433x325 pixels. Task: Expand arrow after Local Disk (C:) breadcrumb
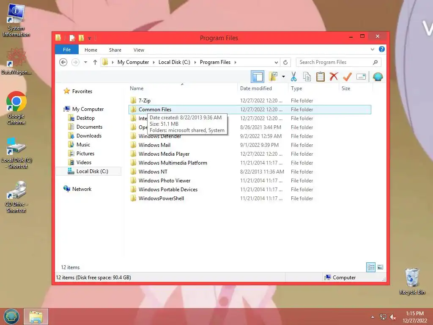[195, 62]
